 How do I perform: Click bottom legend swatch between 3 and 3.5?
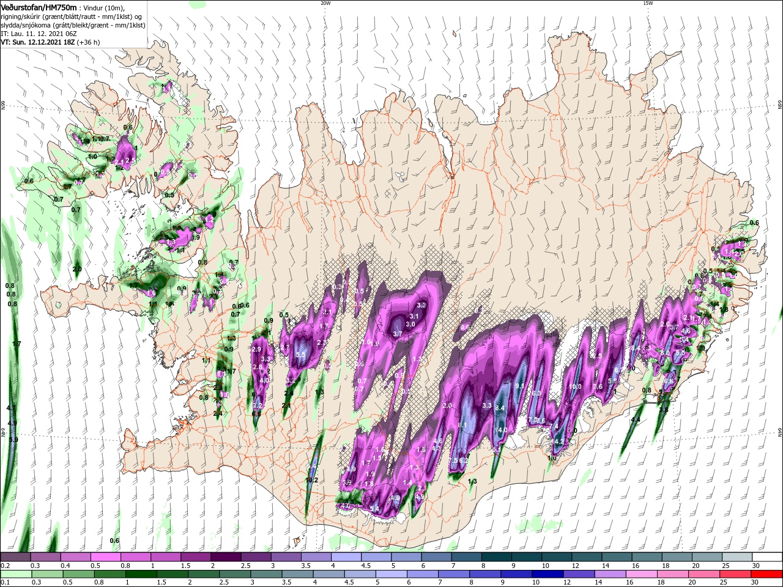(x=267, y=574)
